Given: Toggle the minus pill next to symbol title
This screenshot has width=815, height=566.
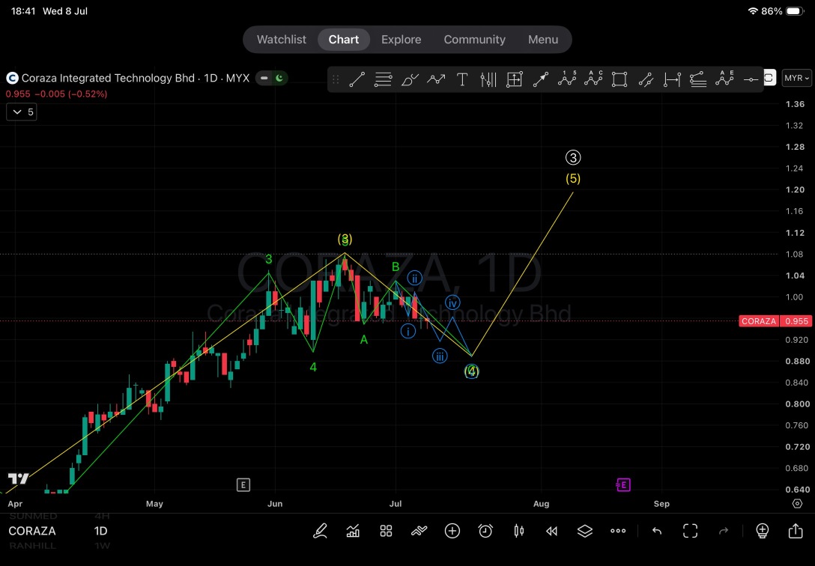Looking at the screenshot, I should tap(264, 78).
